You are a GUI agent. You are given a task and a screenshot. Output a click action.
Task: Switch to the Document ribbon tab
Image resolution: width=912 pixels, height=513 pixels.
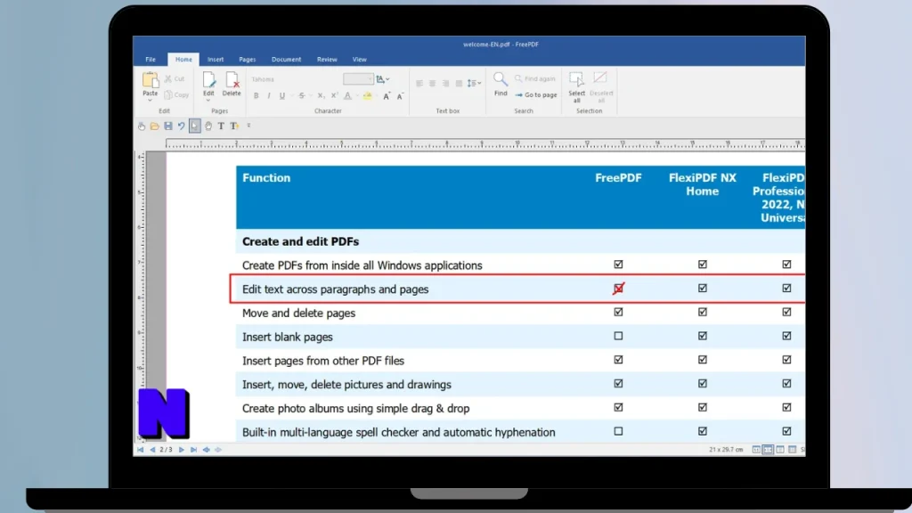286,60
